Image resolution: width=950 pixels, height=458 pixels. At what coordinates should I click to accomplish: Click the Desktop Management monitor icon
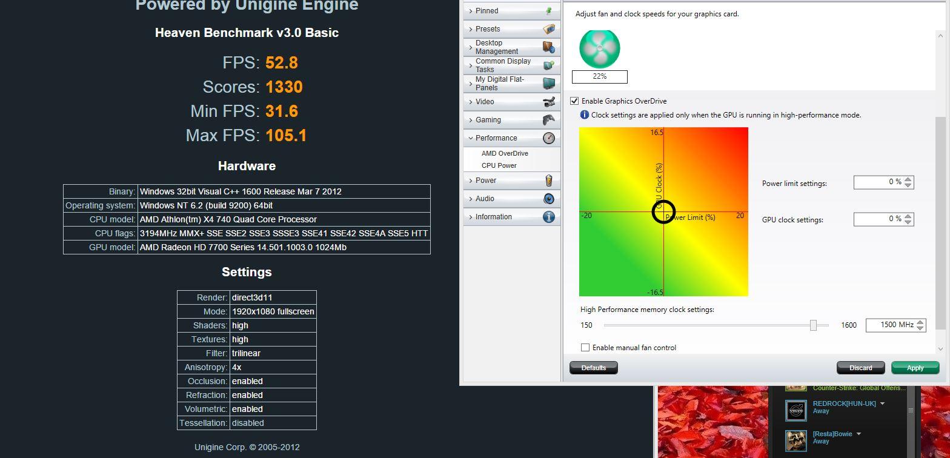(x=549, y=47)
